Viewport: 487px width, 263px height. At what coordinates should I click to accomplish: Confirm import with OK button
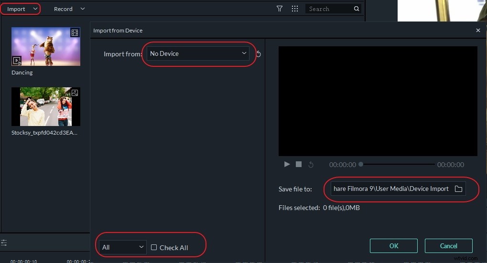(x=393, y=246)
